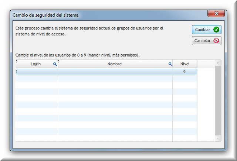The image size is (237, 161).
Task: Sort the table by Login column header
Action: tap(35, 64)
